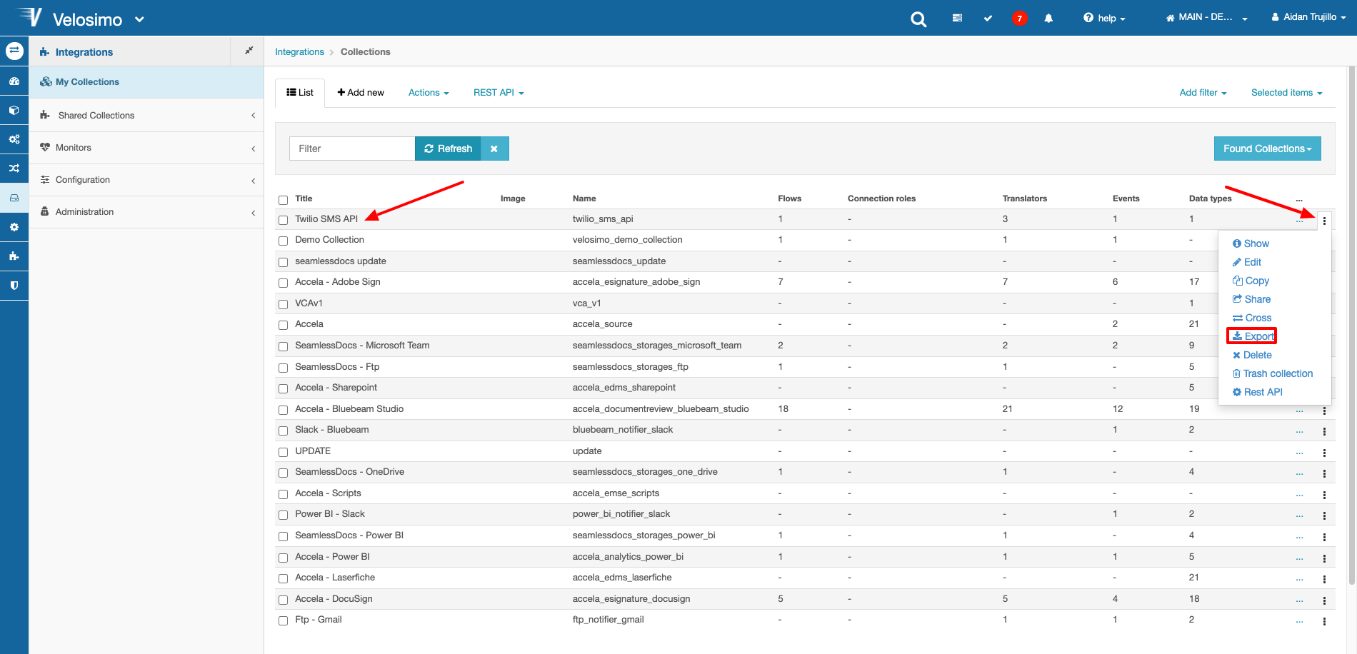Check the seamlessdocs update row checkbox
The image size is (1357, 654).
pos(284,262)
